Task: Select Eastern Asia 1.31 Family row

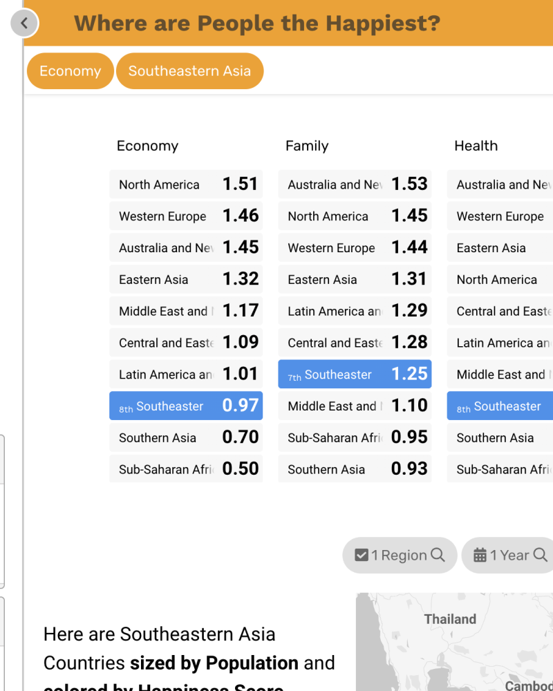Action: coord(355,279)
